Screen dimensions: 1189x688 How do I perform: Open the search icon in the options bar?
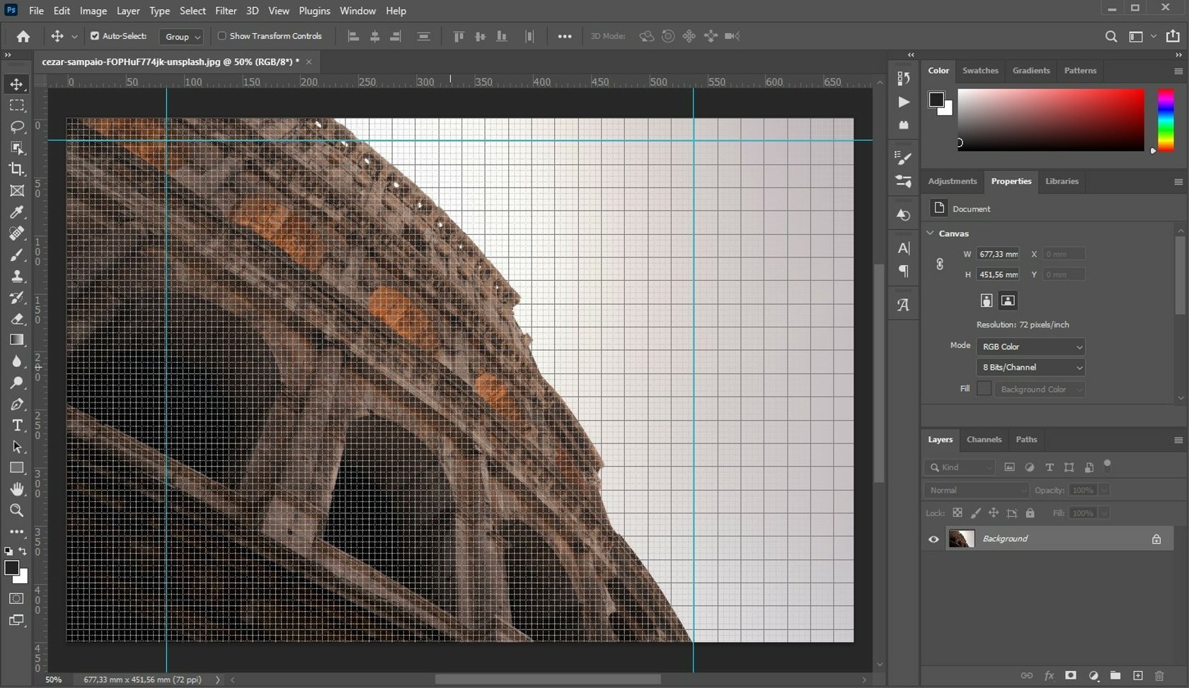click(x=1111, y=36)
